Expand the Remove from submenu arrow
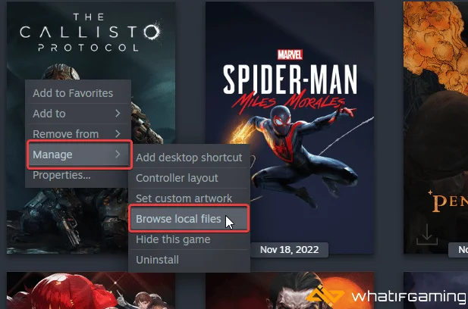Image resolution: width=468 pixels, height=309 pixels. [x=118, y=134]
